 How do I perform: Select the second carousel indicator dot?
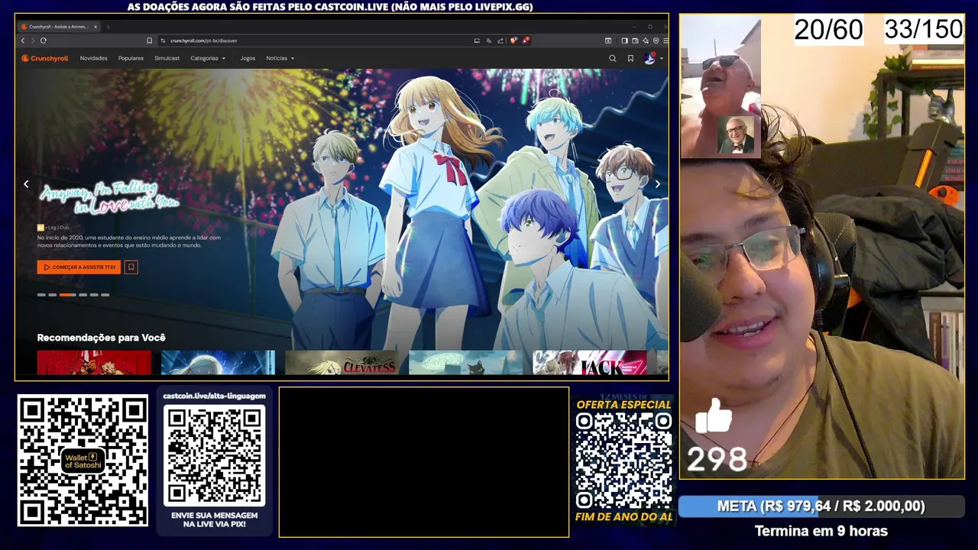click(x=52, y=295)
